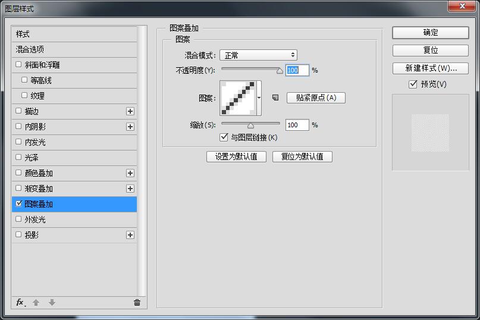
Task: Click the trash delete effect icon
Action: pyautogui.click(x=137, y=303)
